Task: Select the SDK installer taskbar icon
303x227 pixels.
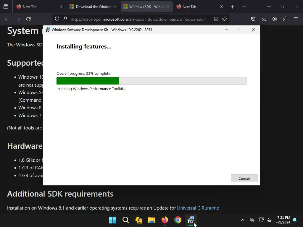Action: pyautogui.click(x=191, y=220)
